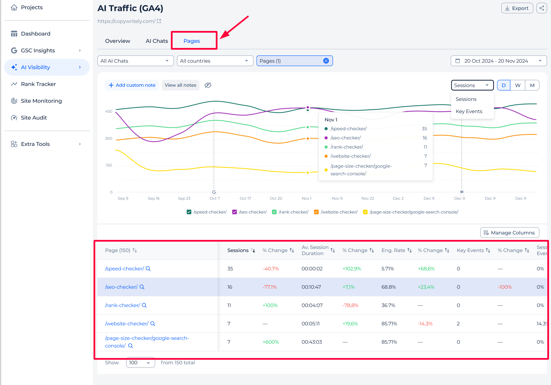Open the AI Chats tab
The image size is (551, 385).
click(x=157, y=41)
